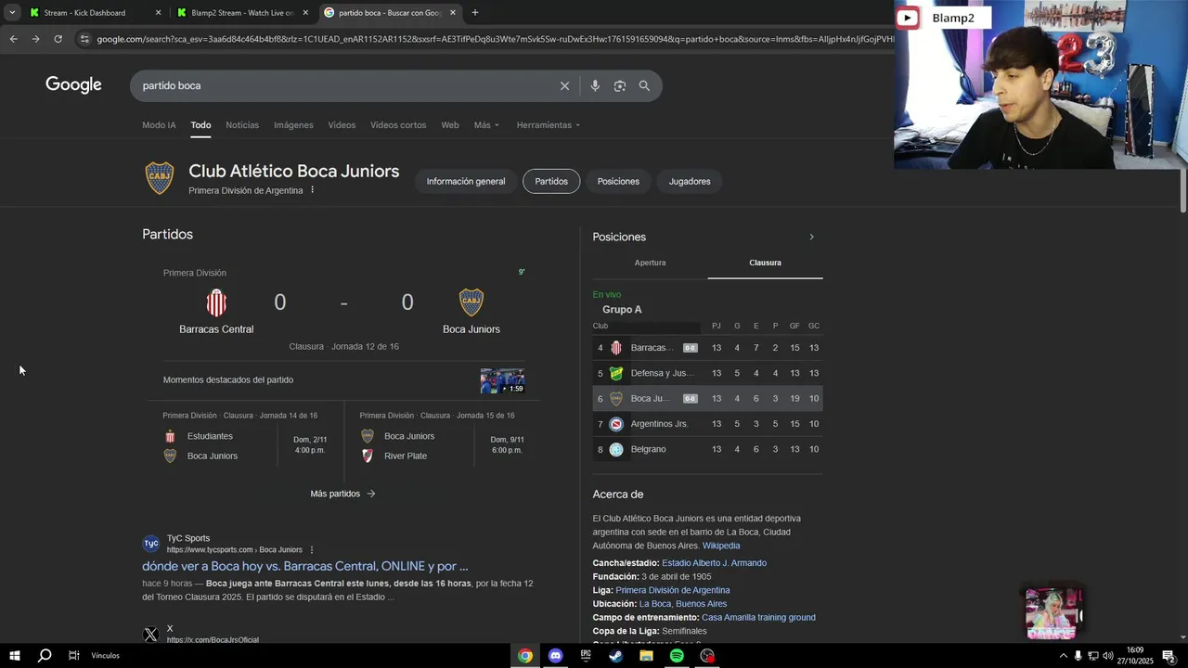
Task: Switch to Blamp2 Stream browser tab
Action: point(241,13)
